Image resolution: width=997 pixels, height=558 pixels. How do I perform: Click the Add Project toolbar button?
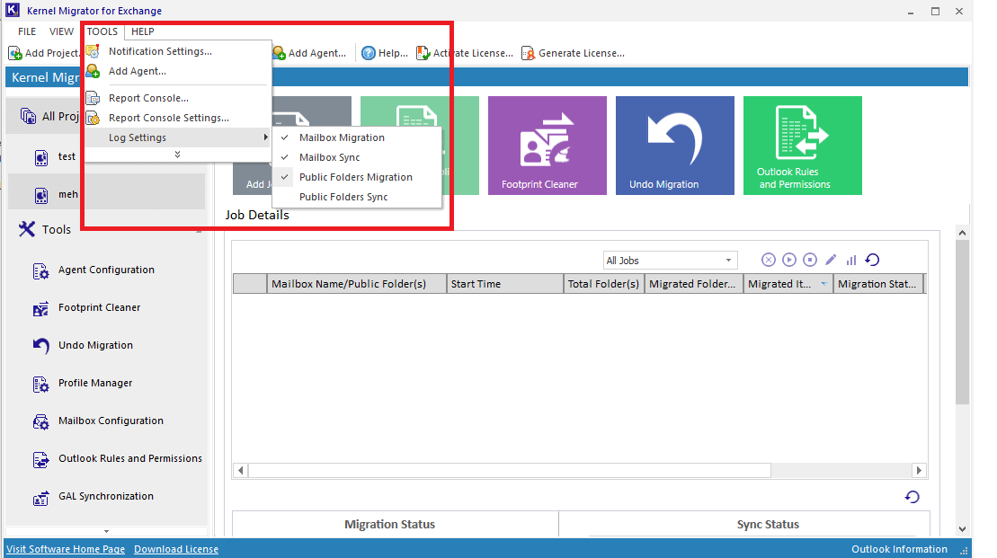tap(42, 53)
